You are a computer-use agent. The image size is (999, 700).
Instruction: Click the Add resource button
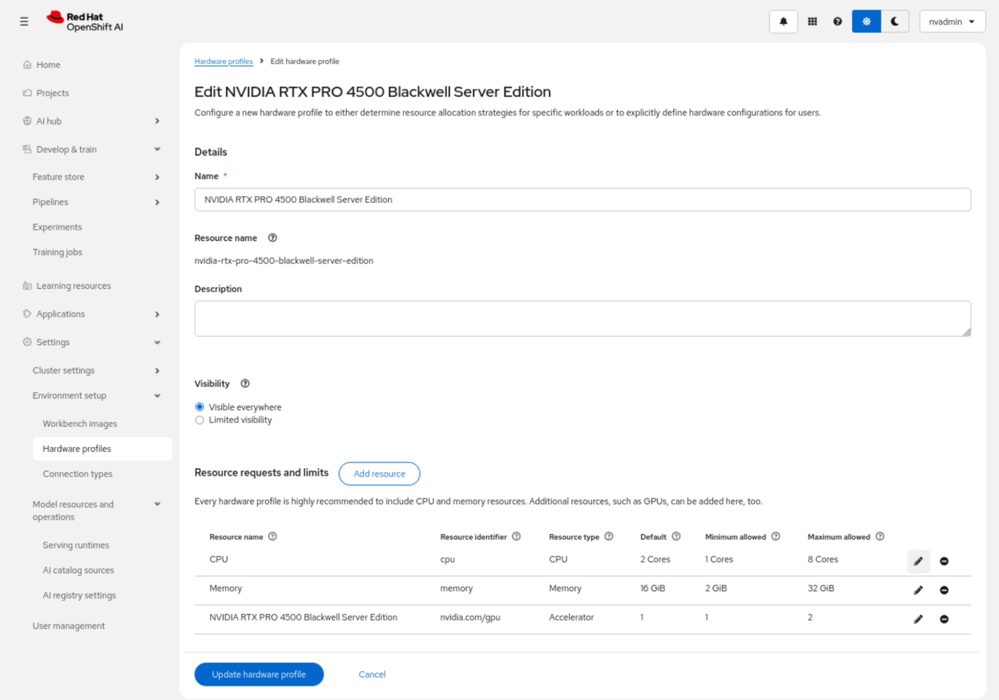(x=379, y=474)
